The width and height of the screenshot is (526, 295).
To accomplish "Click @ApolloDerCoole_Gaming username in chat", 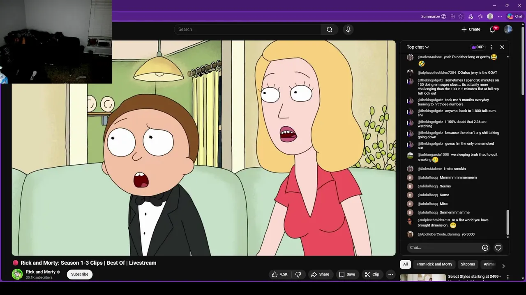I will tap(438, 234).
